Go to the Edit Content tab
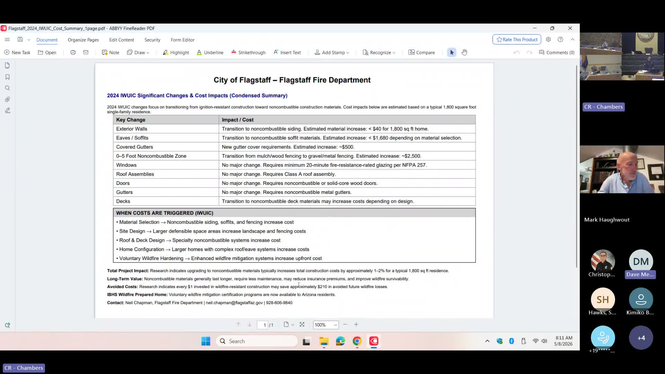The width and height of the screenshot is (665, 374). pyautogui.click(x=122, y=40)
